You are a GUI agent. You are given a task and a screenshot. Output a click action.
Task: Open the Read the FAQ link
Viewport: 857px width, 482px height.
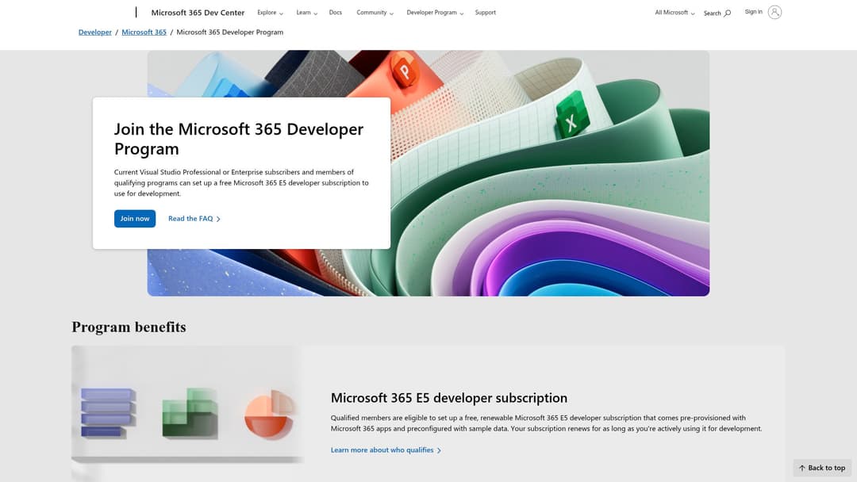pos(190,219)
